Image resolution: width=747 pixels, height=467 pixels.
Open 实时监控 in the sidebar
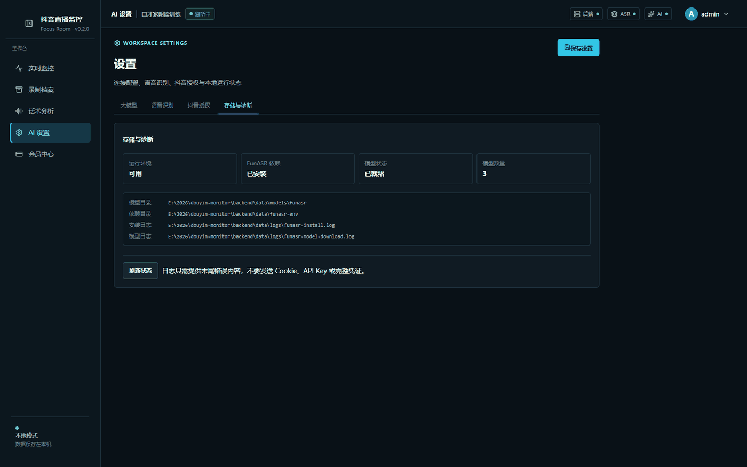pos(50,68)
